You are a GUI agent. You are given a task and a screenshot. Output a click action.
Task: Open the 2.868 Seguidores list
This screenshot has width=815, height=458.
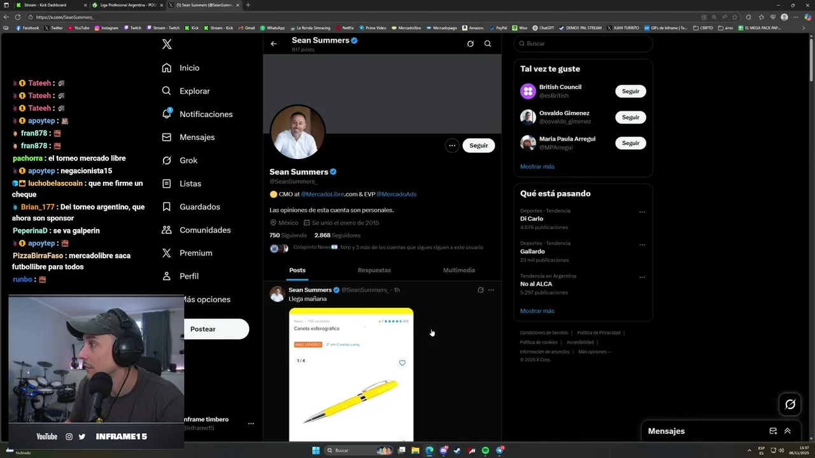[337, 235]
